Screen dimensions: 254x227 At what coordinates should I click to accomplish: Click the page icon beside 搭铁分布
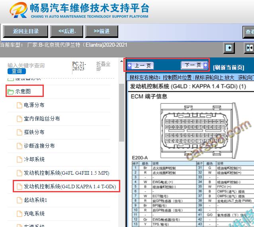click(x=20, y=132)
